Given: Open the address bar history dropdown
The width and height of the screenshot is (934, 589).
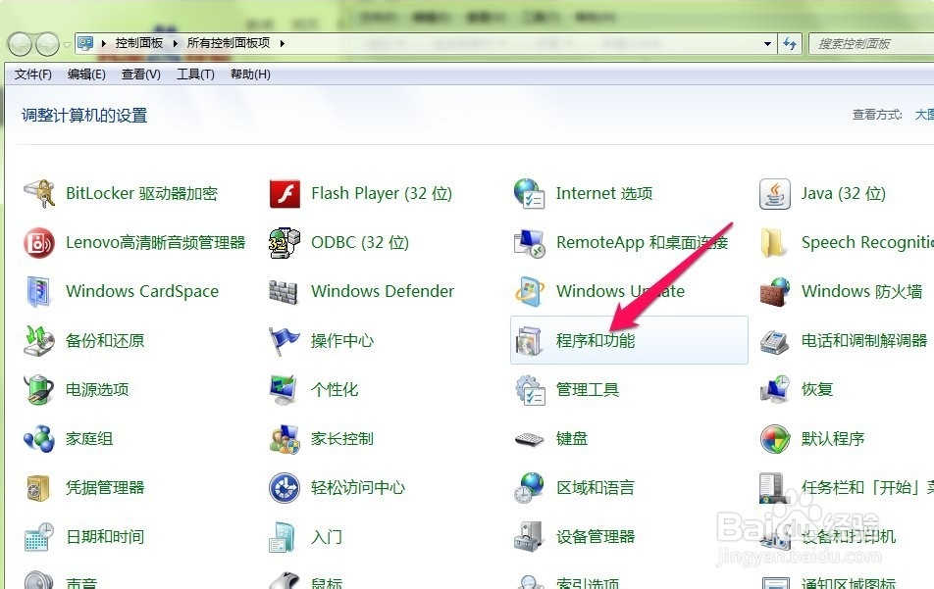Looking at the screenshot, I should [768, 43].
